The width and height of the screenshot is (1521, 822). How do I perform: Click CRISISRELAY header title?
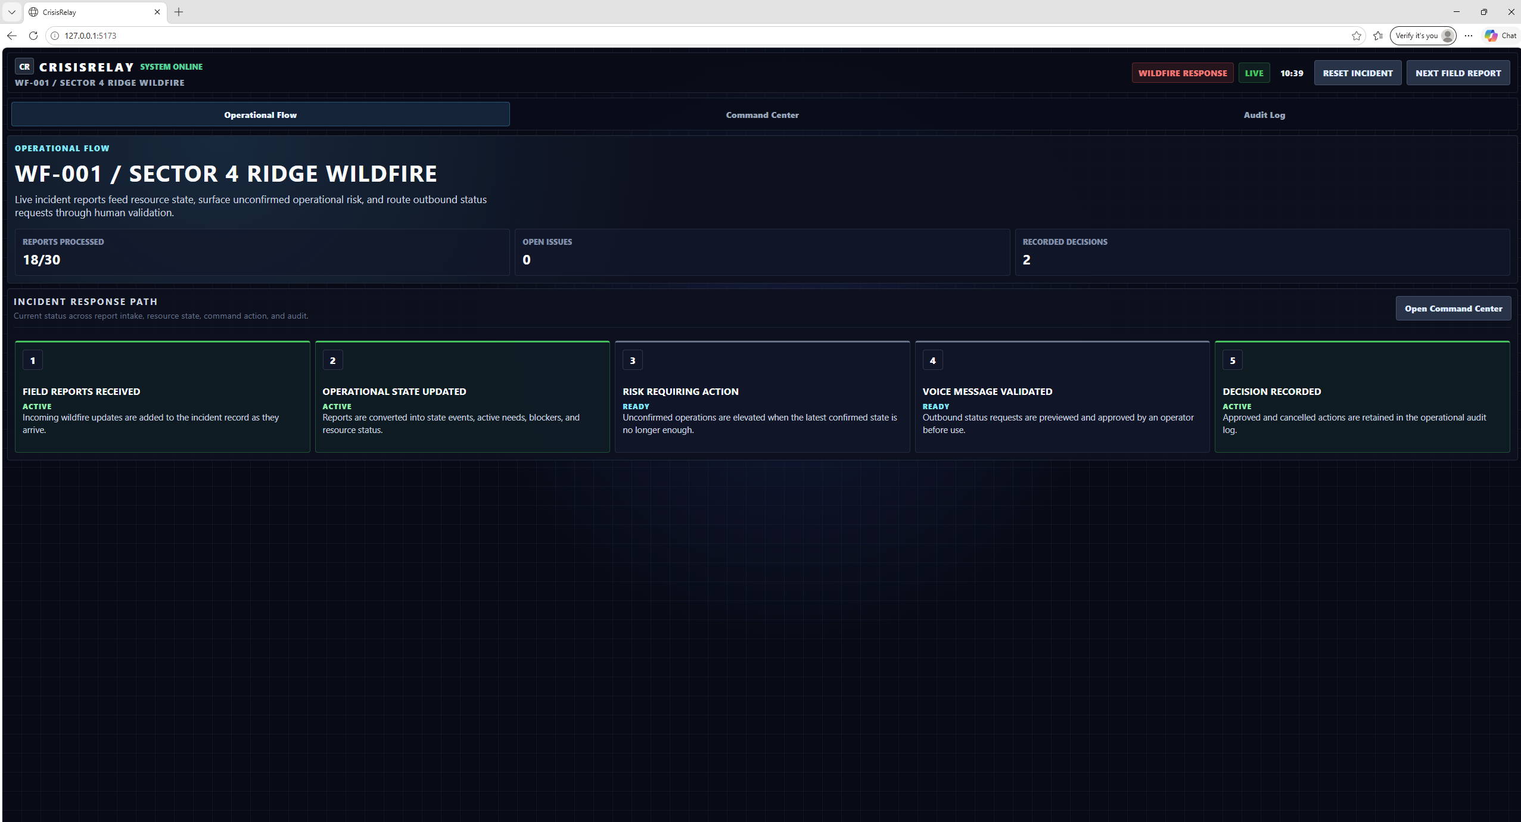[x=86, y=67]
